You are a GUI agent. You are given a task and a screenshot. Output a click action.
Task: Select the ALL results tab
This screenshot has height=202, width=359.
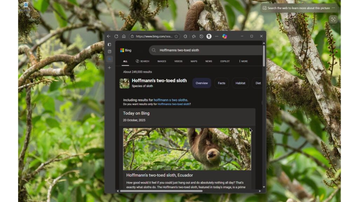(x=125, y=61)
